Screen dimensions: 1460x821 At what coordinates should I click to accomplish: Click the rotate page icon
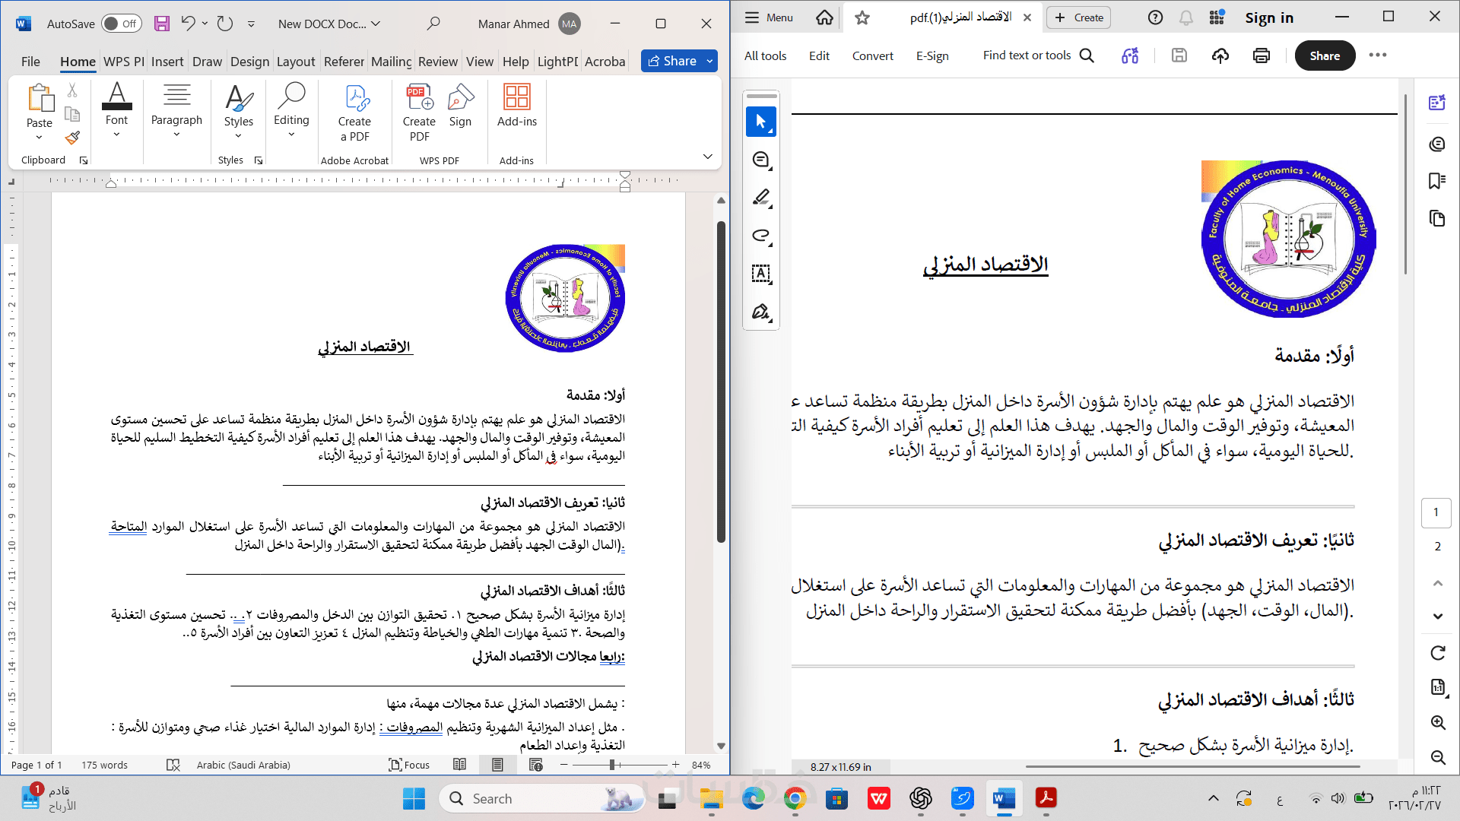pyautogui.click(x=1438, y=653)
